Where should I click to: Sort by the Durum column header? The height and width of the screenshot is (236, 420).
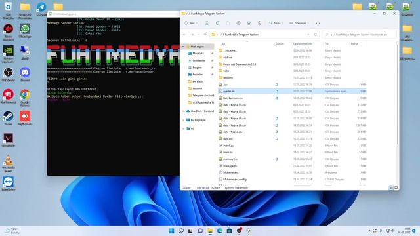280,44
